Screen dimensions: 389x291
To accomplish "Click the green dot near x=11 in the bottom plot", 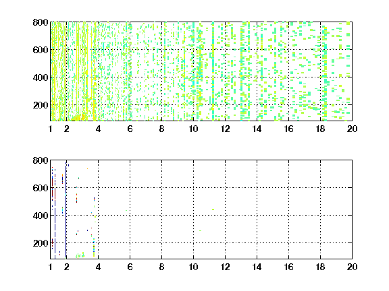I will pyautogui.click(x=213, y=209).
